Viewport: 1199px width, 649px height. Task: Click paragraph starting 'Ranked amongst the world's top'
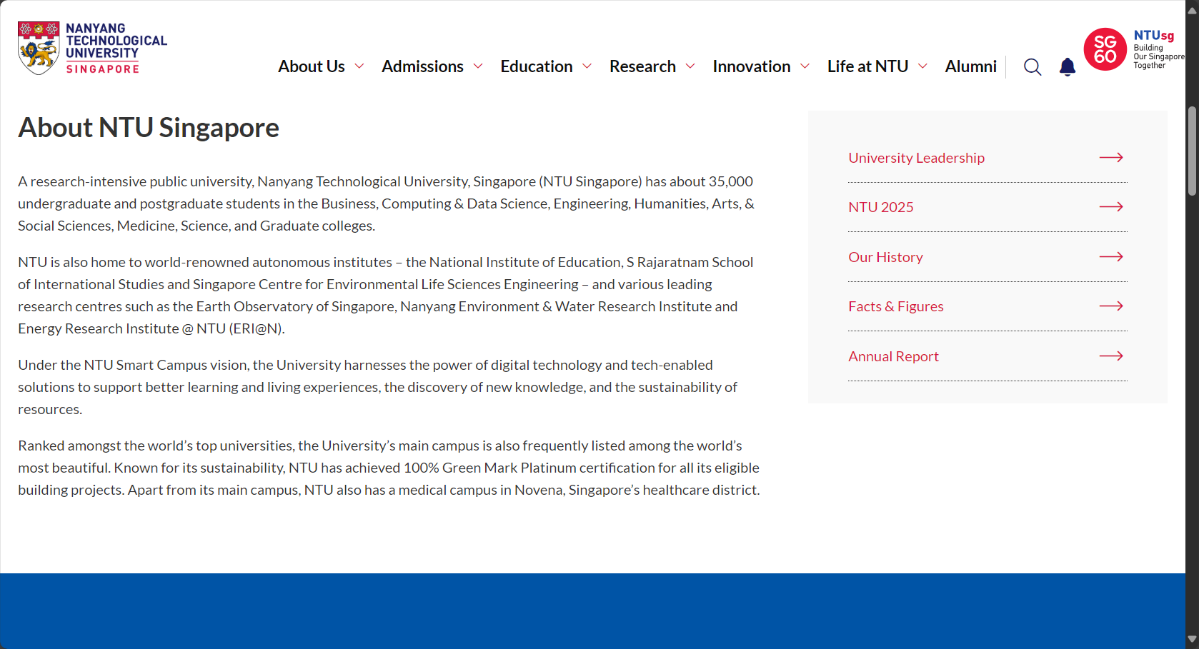tap(389, 468)
